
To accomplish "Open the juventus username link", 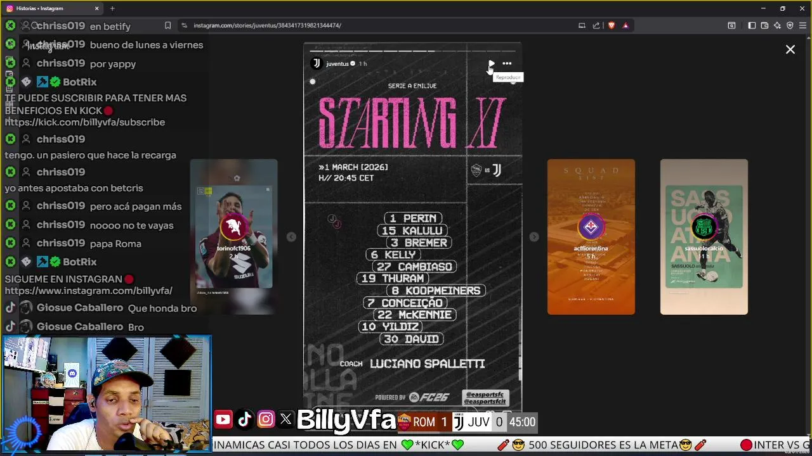I will coord(337,63).
